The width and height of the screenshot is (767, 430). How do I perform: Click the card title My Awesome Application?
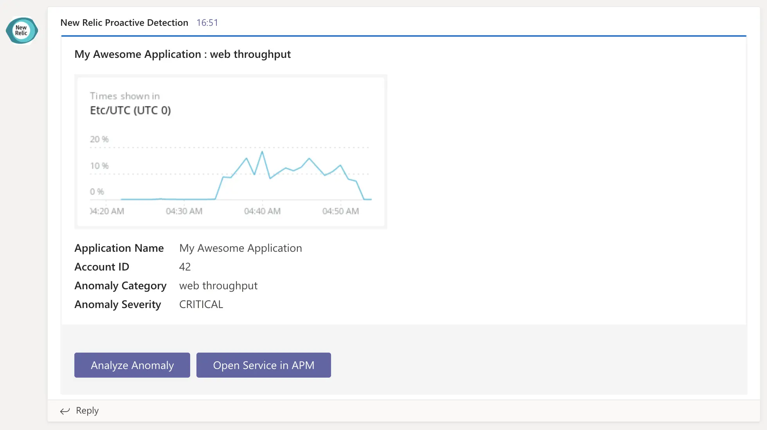click(182, 54)
